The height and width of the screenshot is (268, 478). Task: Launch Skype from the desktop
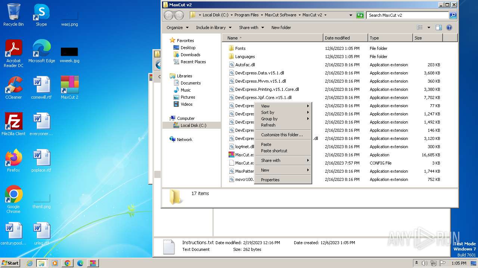[x=41, y=15]
